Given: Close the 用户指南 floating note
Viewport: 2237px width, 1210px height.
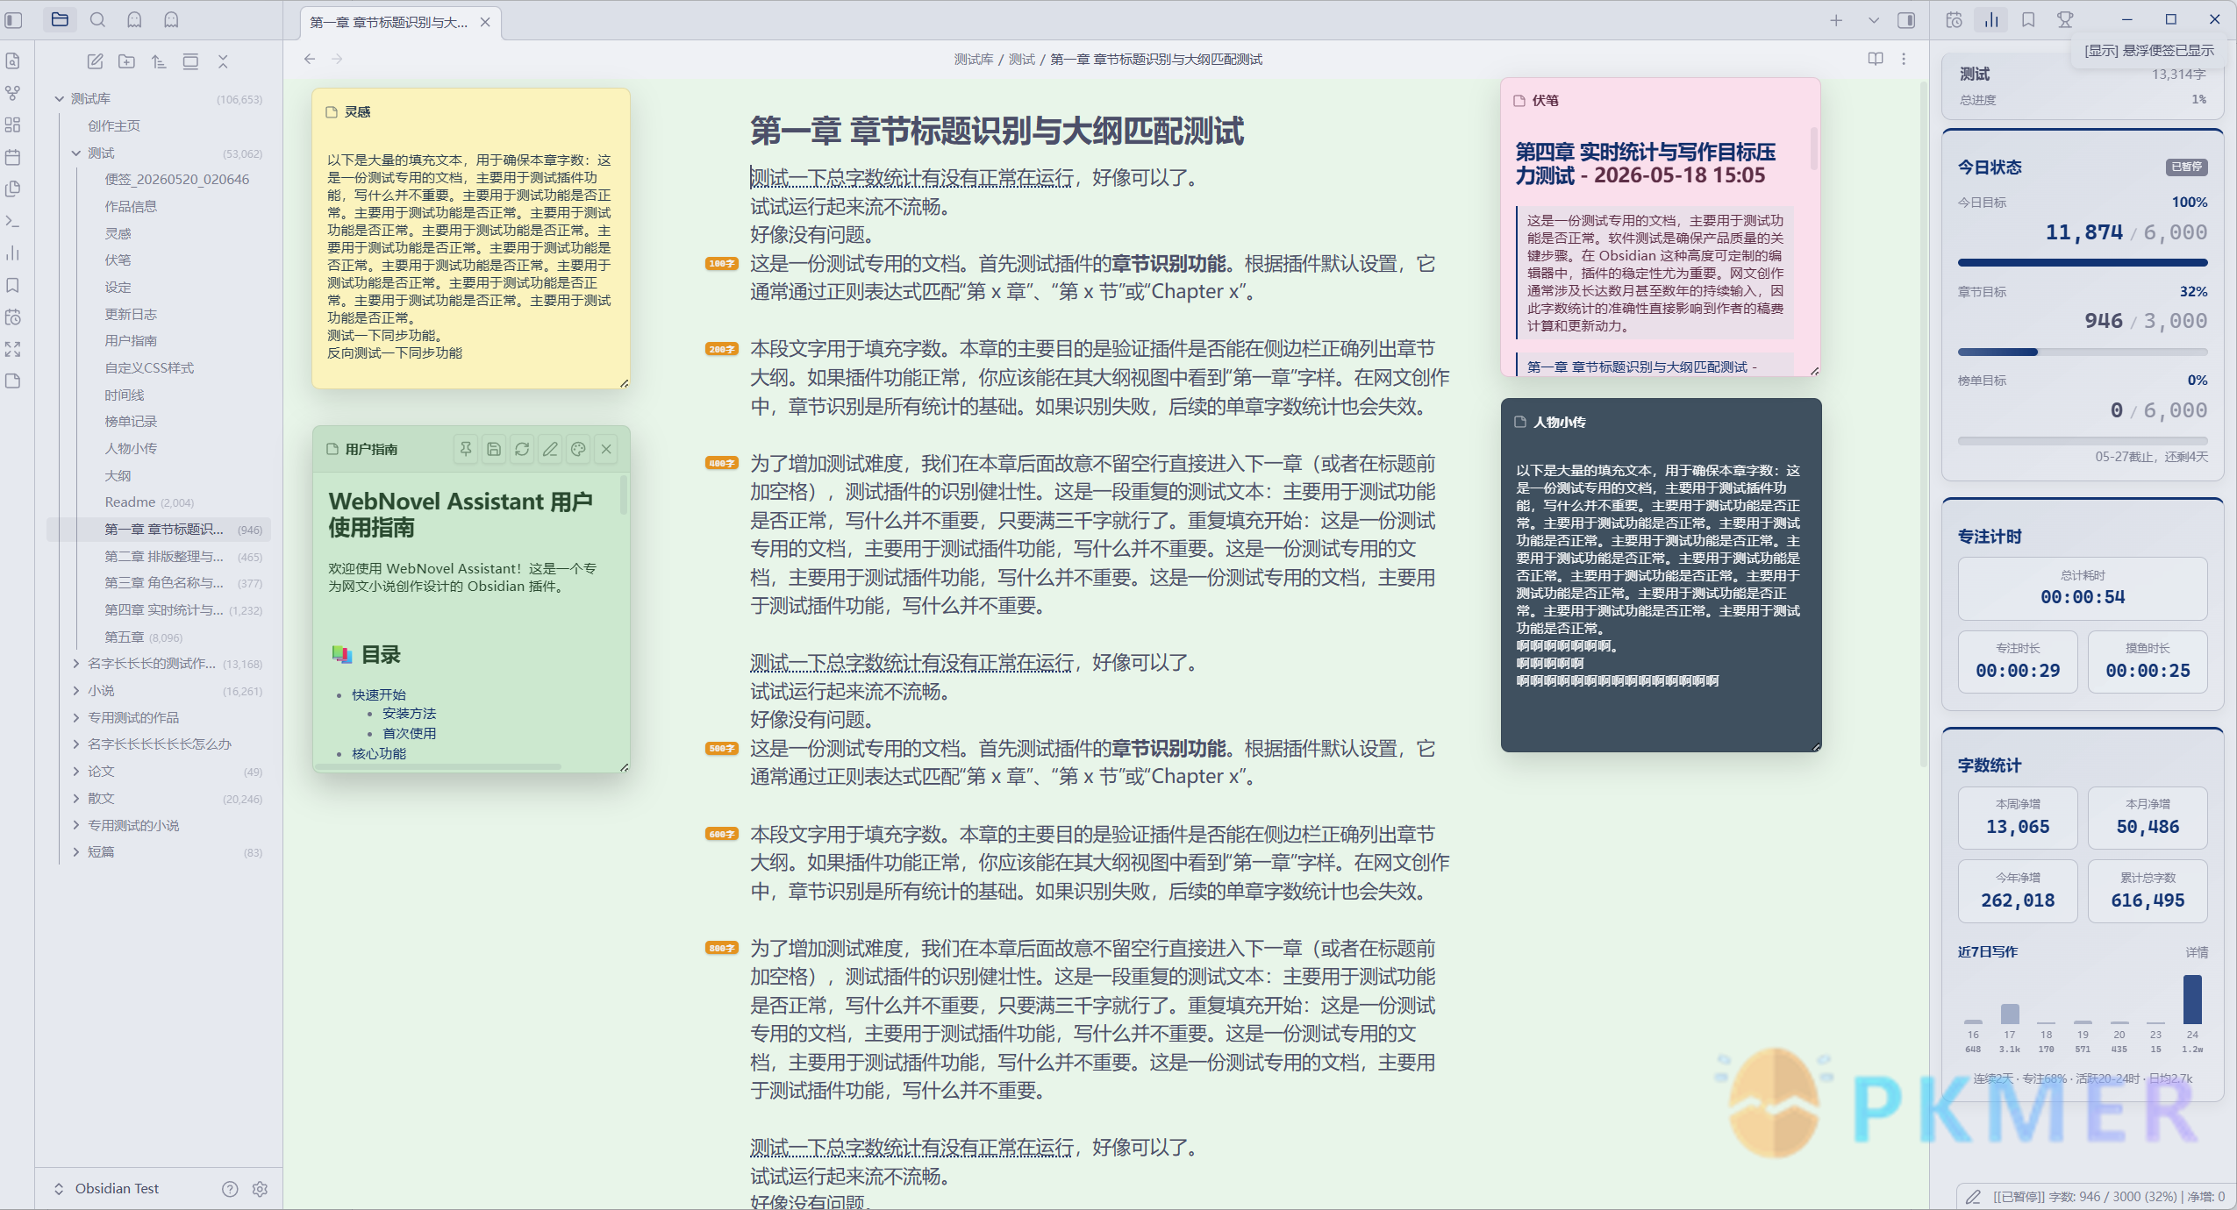Looking at the screenshot, I should coord(606,449).
